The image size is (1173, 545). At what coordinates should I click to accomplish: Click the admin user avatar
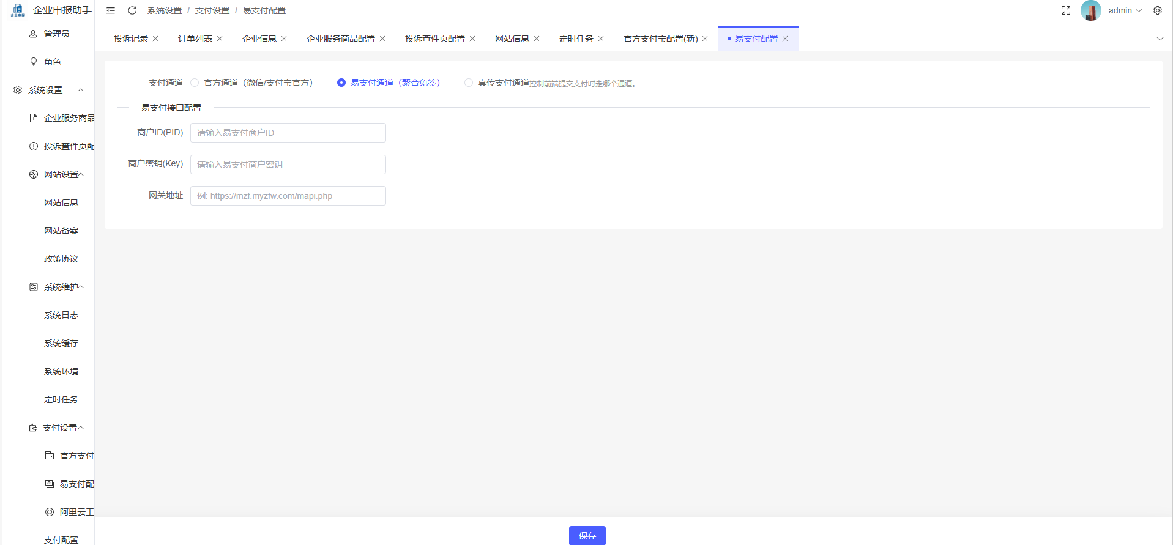coord(1090,10)
